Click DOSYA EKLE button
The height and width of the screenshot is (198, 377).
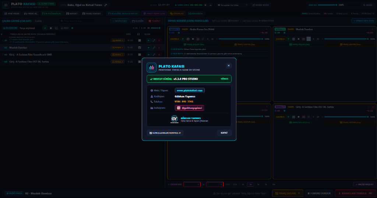(x=120, y=21)
